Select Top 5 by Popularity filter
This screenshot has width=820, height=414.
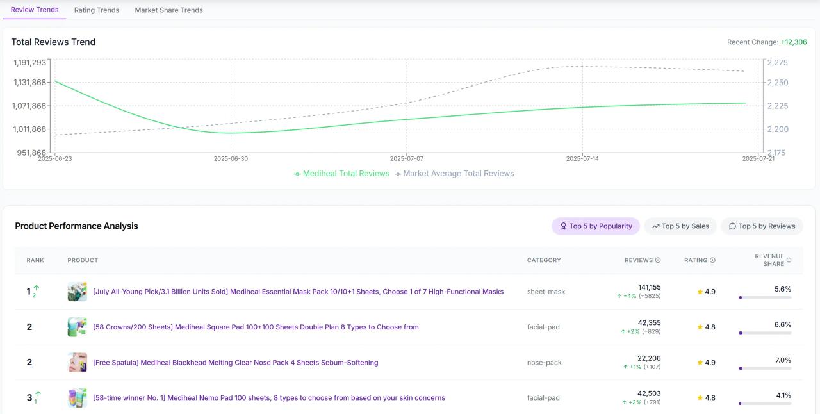[596, 226]
